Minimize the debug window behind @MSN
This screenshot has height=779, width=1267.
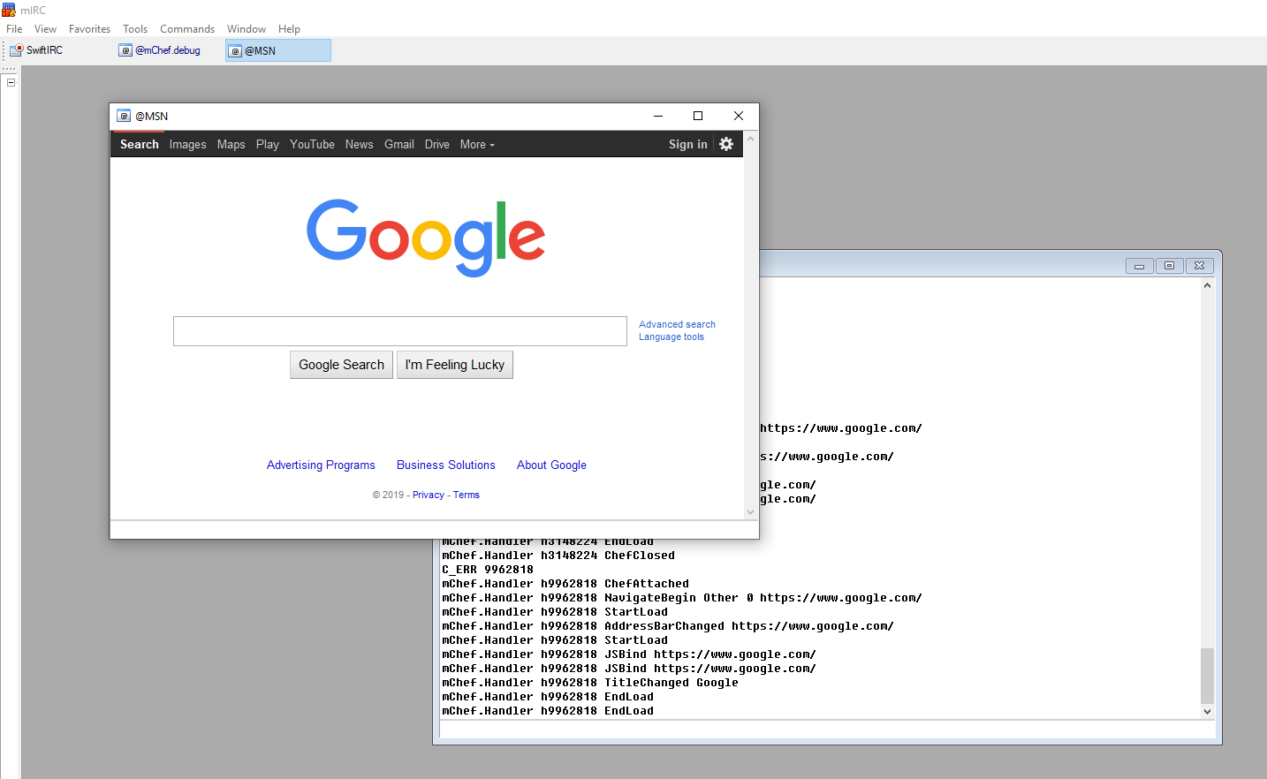(1139, 266)
